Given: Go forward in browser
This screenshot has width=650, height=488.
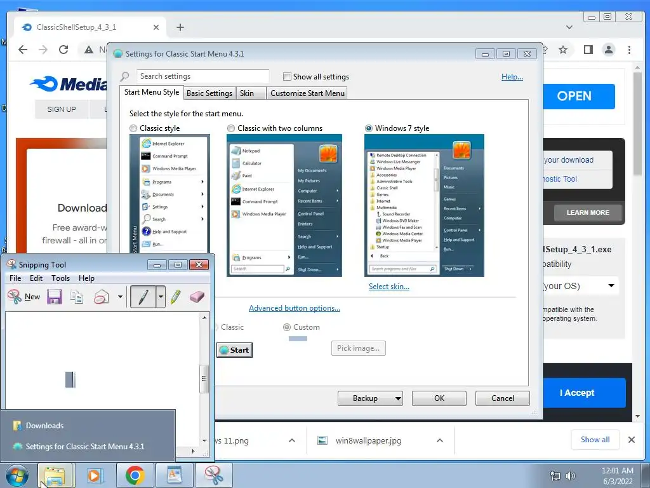Looking at the screenshot, I should (43, 50).
